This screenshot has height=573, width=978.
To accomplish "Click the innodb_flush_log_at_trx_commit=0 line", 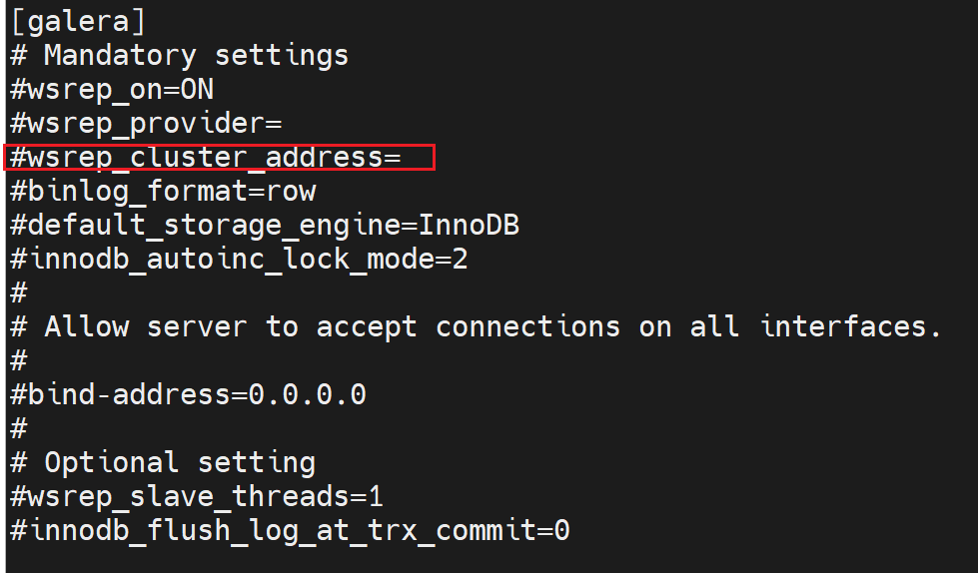I will click(290, 530).
